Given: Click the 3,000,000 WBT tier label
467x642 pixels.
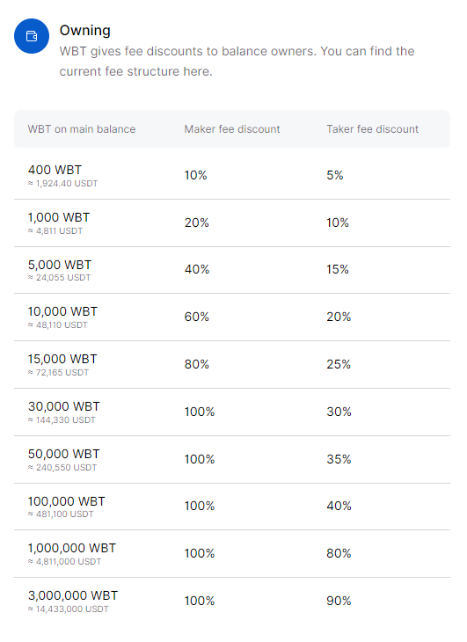Looking at the screenshot, I should tap(73, 595).
